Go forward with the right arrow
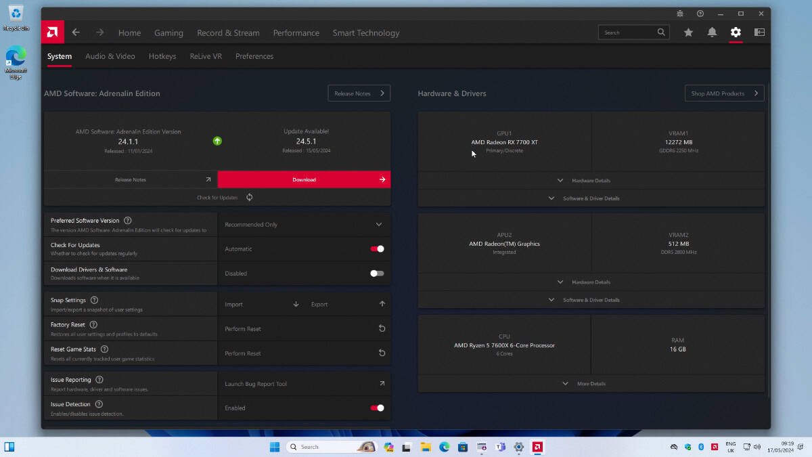This screenshot has width=812, height=457. click(x=100, y=32)
